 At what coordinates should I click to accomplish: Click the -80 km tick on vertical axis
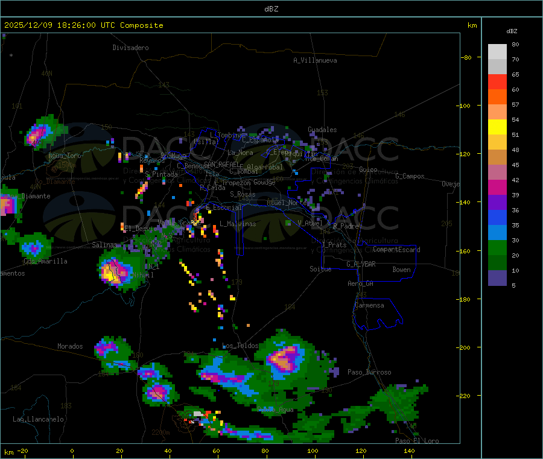[x=466, y=57]
